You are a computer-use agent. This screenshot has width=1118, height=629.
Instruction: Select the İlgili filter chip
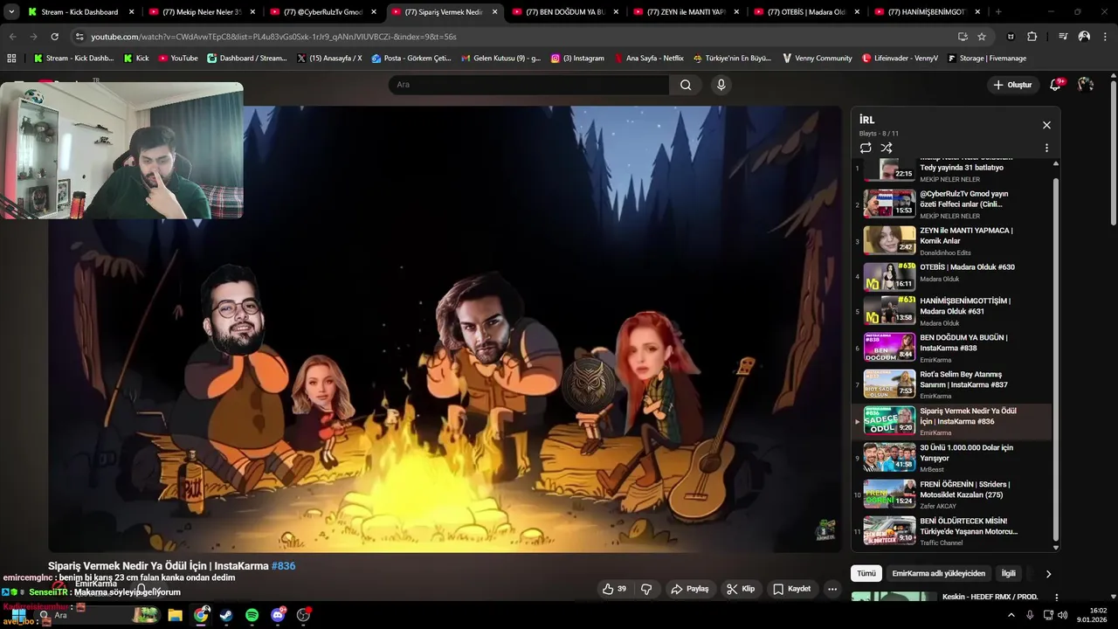click(1008, 573)
